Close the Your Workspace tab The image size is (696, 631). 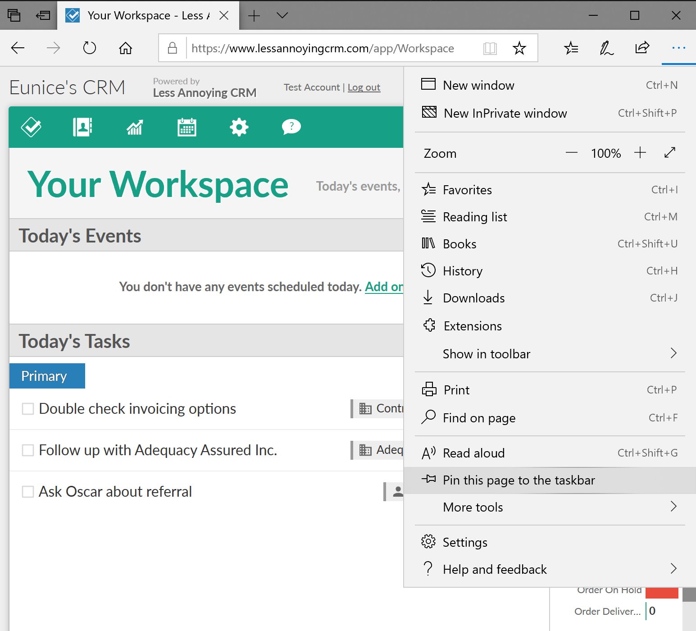224,15
